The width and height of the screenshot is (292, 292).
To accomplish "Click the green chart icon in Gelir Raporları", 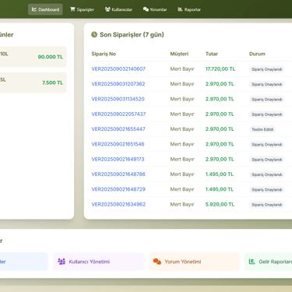I will click(252, 262).
